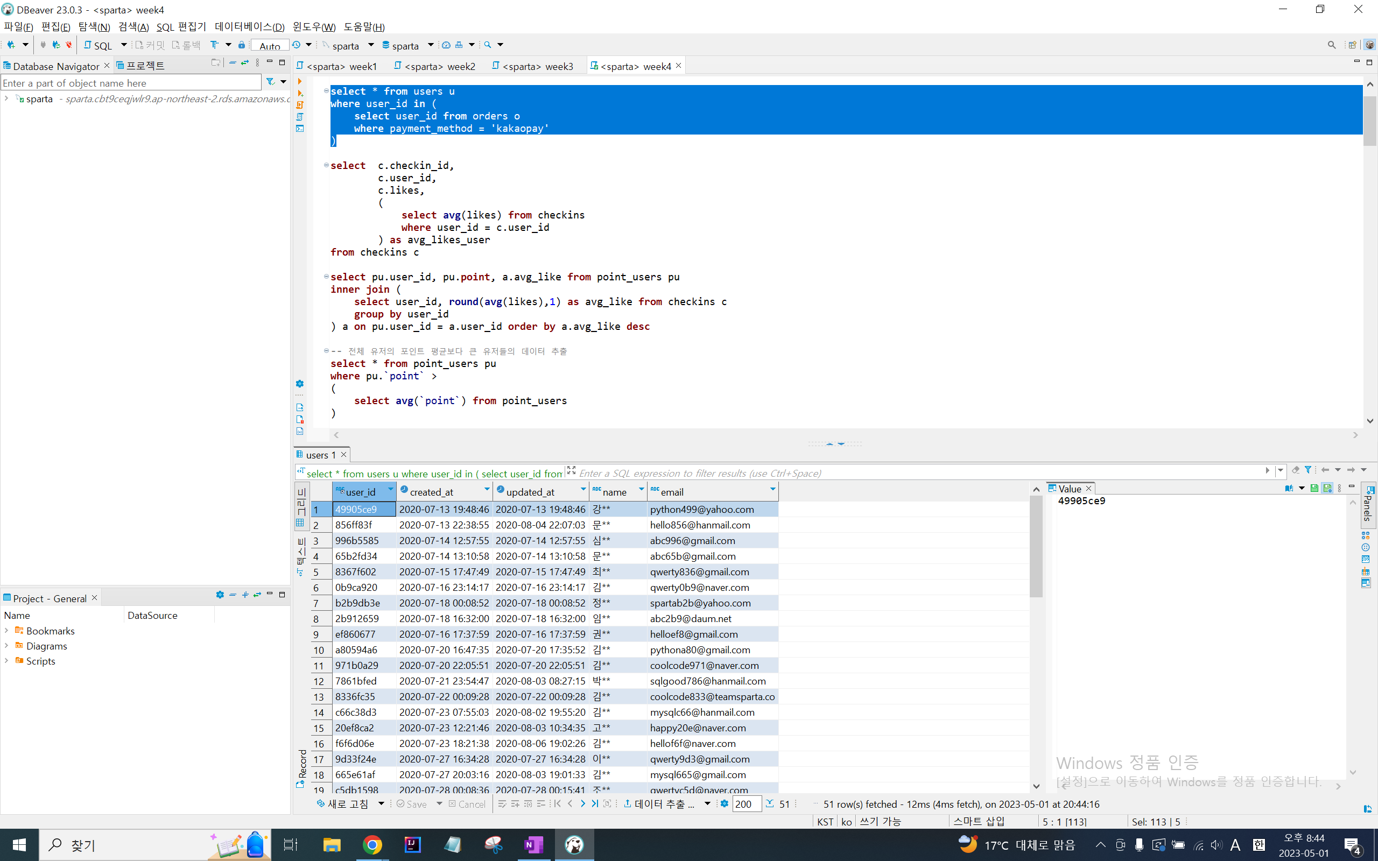Open File Explorer from the taskbar

point(332,844)
